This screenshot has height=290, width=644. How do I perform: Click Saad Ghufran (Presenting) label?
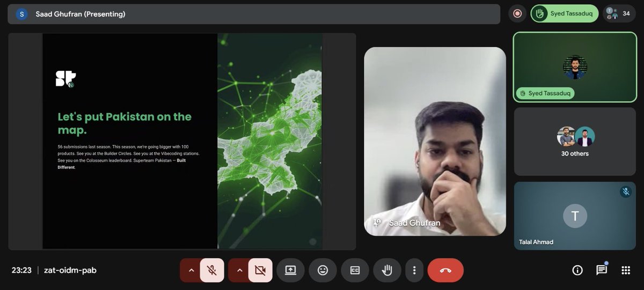80,14
